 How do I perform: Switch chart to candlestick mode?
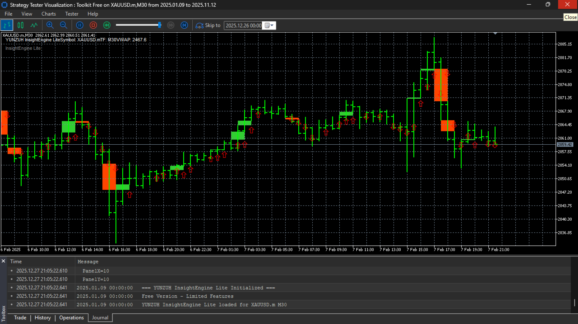click(20, 25)
